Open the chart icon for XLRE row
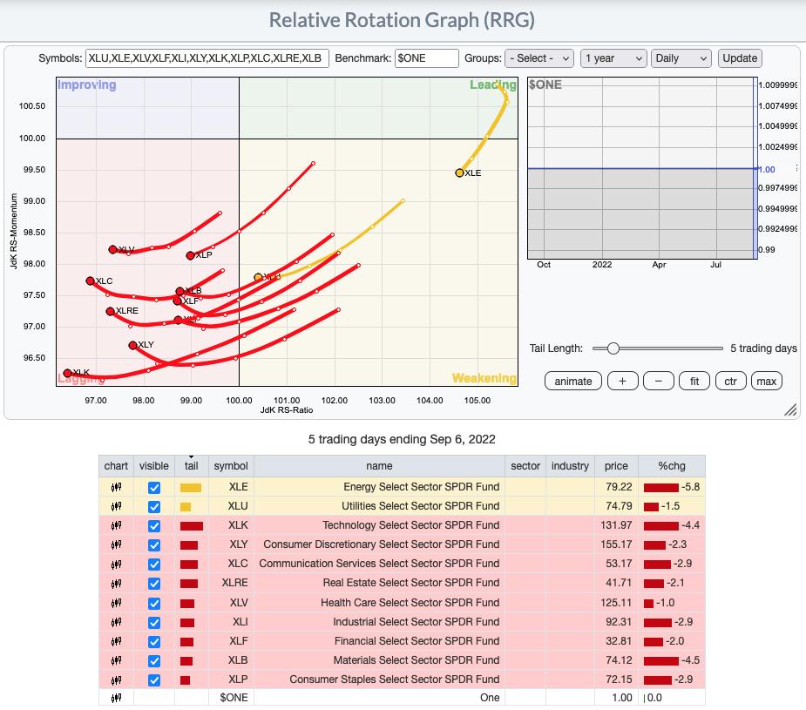This screenshot has width=806, height=710. point(116,583)
